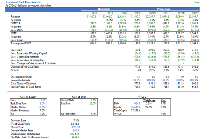Select 'Kd (net of tax)' label

pyautogui.click(x=69, y=114)
